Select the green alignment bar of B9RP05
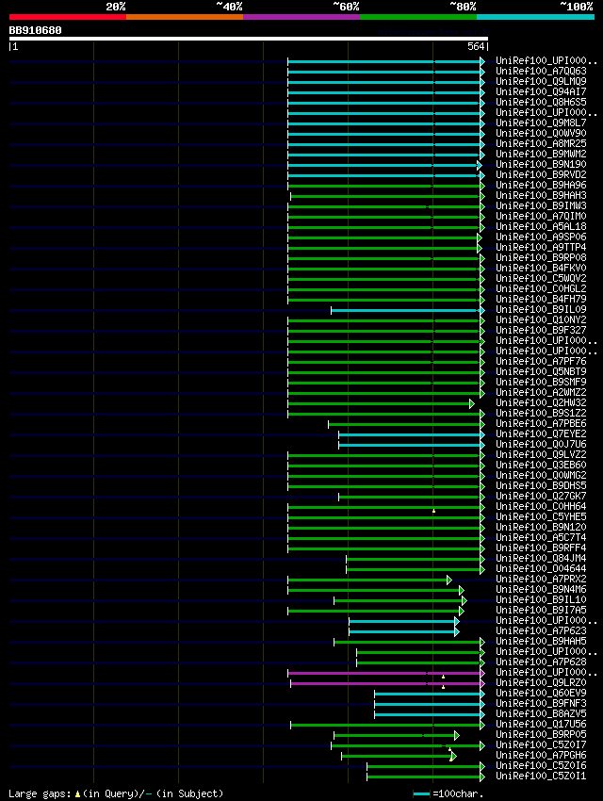603x801 pixels. click(395, 736)
